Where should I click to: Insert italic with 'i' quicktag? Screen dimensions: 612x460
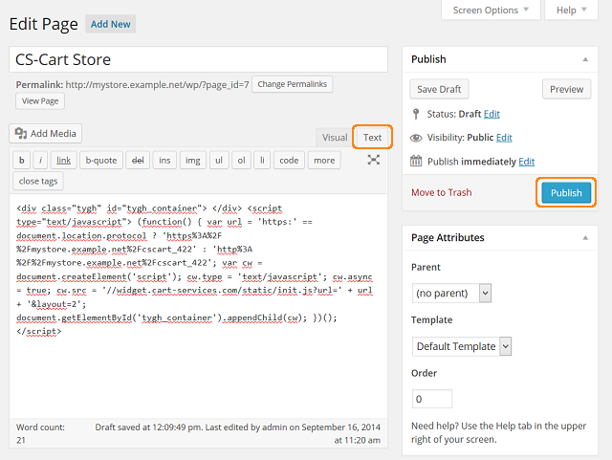(x=40, y=161)
